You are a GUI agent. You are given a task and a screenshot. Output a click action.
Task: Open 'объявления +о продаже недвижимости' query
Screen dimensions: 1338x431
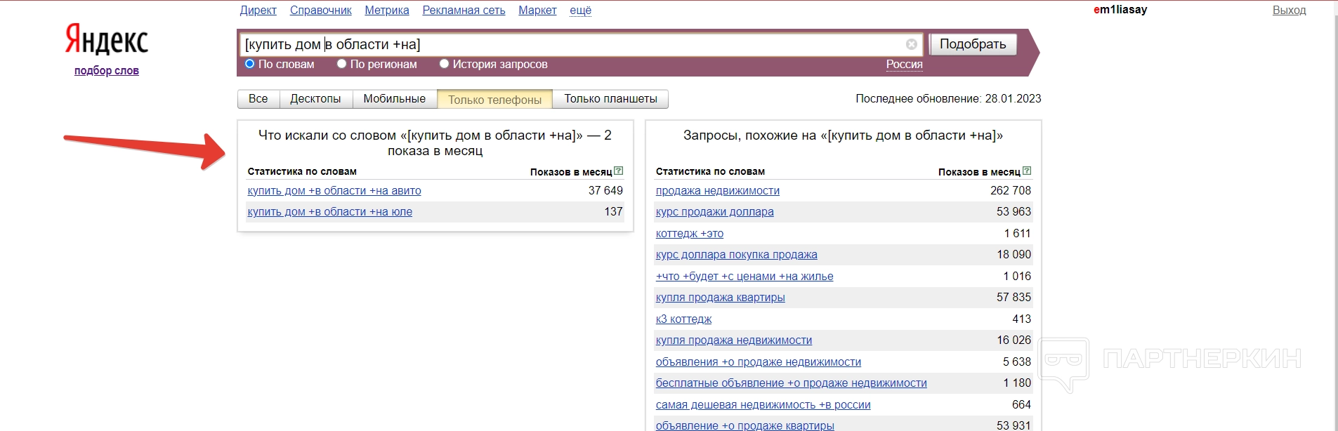tap(759, 362)
